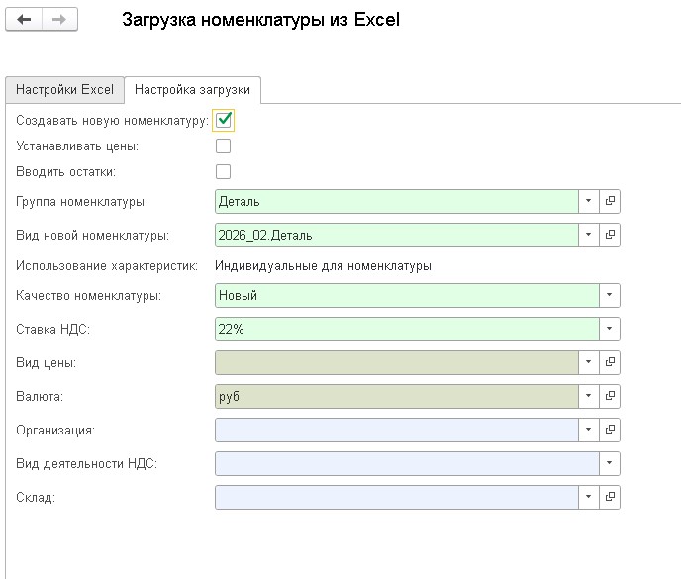The image size is (681, 579).
Task: Expand Вид деятельности НДС dropdown
Action: tap(610, 463)
